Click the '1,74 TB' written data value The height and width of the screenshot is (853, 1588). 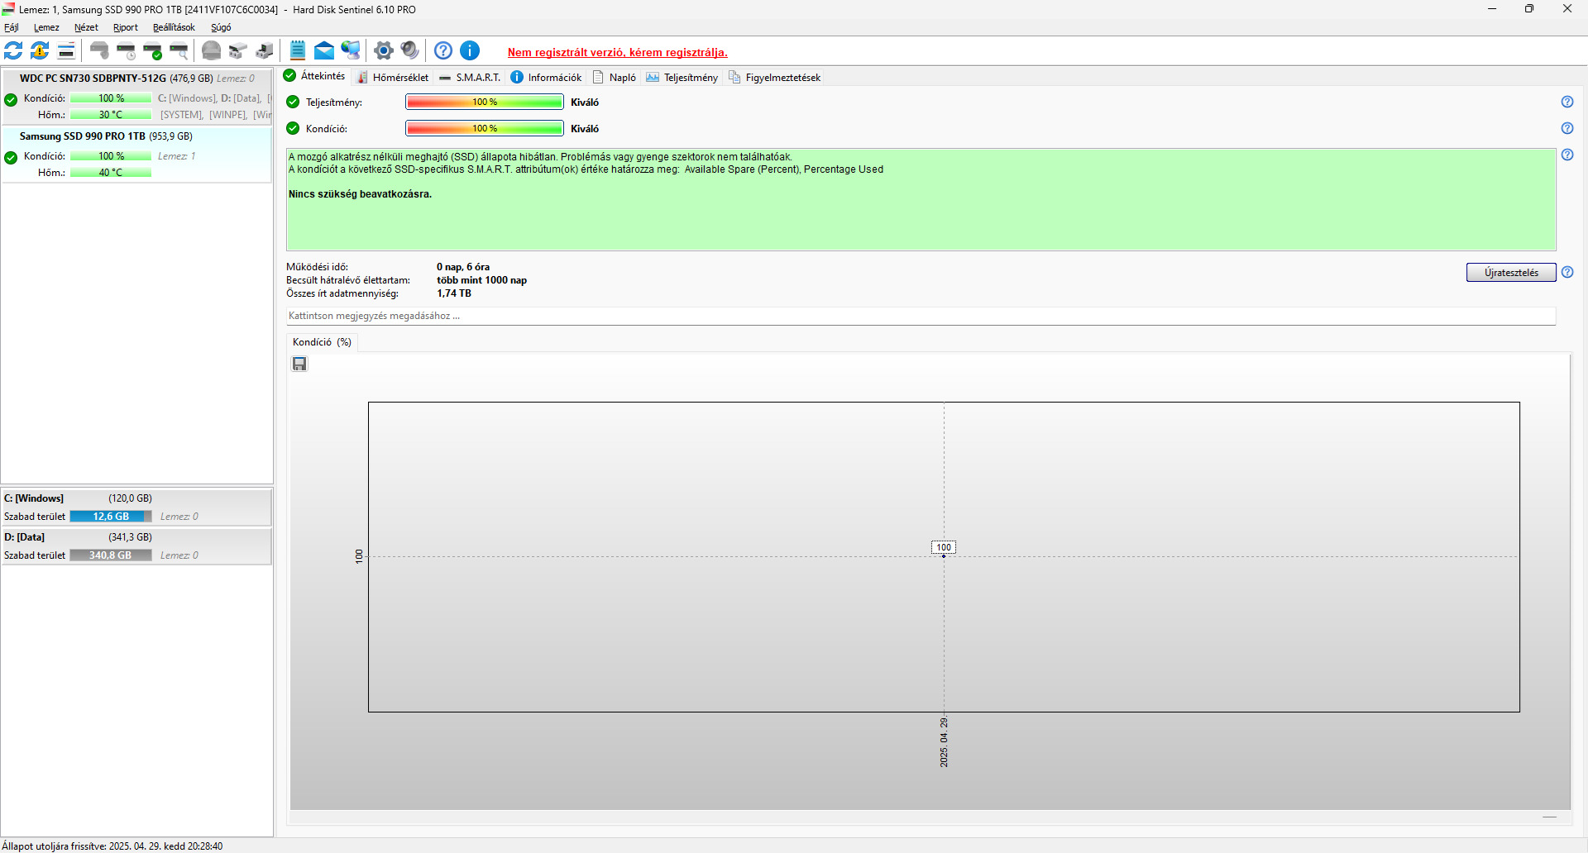pos(454,293)
